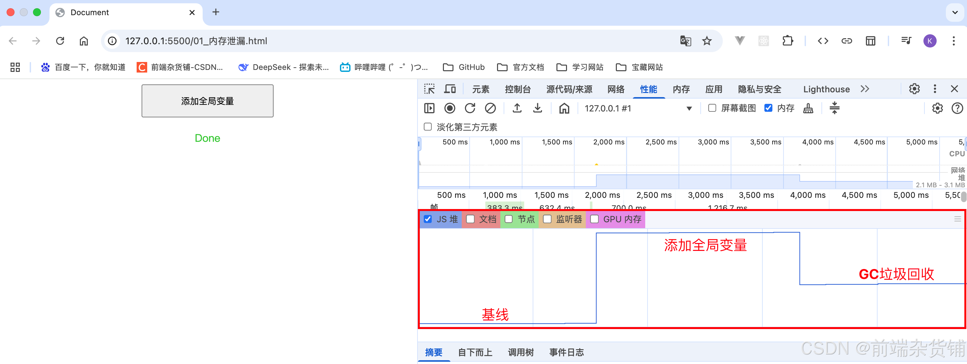
Task: Check the 监听器 listeners checkbox
Action: tap(547, 219)
